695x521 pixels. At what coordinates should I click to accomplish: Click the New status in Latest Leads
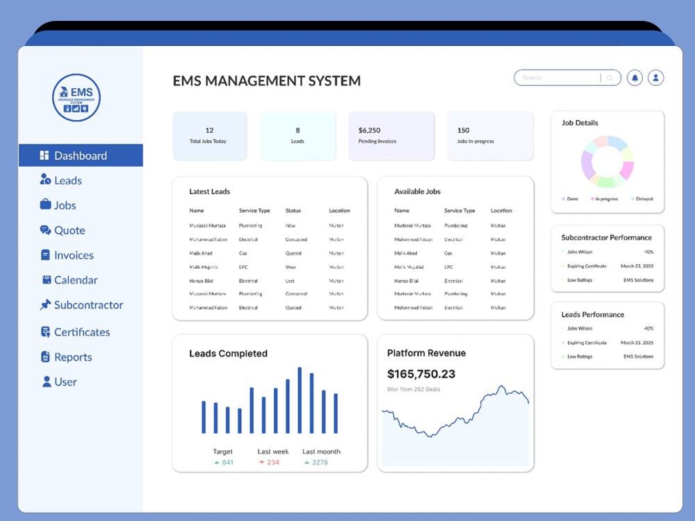[x=291, y=226]
